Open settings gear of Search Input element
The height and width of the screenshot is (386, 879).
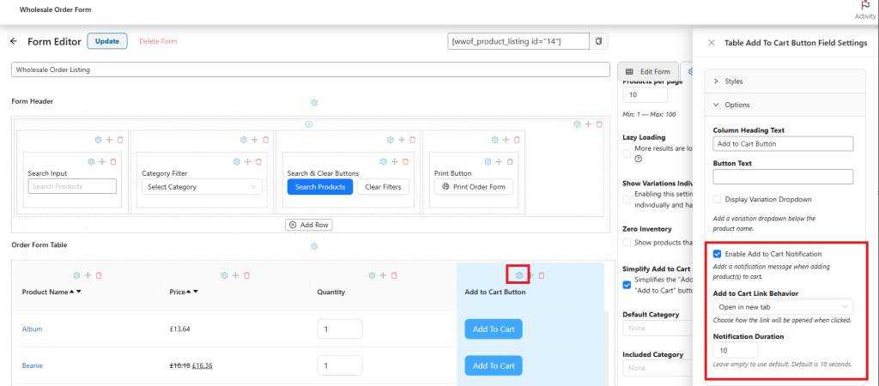[x=91, y=161]
